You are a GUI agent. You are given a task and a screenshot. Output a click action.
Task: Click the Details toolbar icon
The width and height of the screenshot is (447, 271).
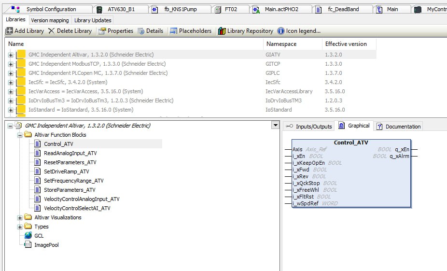pyautogui.click(x=141, y=31)
